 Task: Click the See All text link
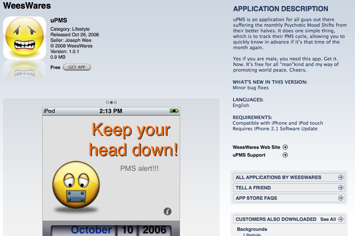click(x=328, y=219)
